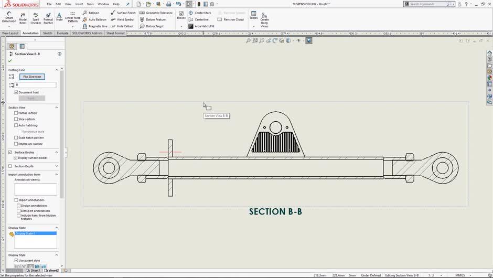Image resolution: width=493 pixels, height=278 pixels.
Task: Click the cutting line label input field
Action: pyautogui.click(x=35, y=85)
